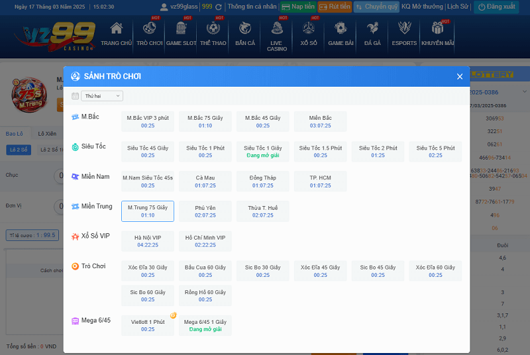The height and width of the screenshot is (355, 530).
Task: Pick the Mega 6/45 1 Giây game
Action: coord(205,325)
